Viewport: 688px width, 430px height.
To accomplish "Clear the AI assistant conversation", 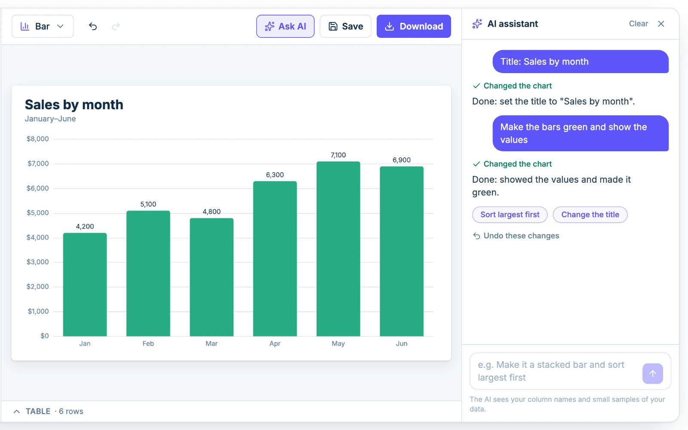I will click(x=638, y=24).
